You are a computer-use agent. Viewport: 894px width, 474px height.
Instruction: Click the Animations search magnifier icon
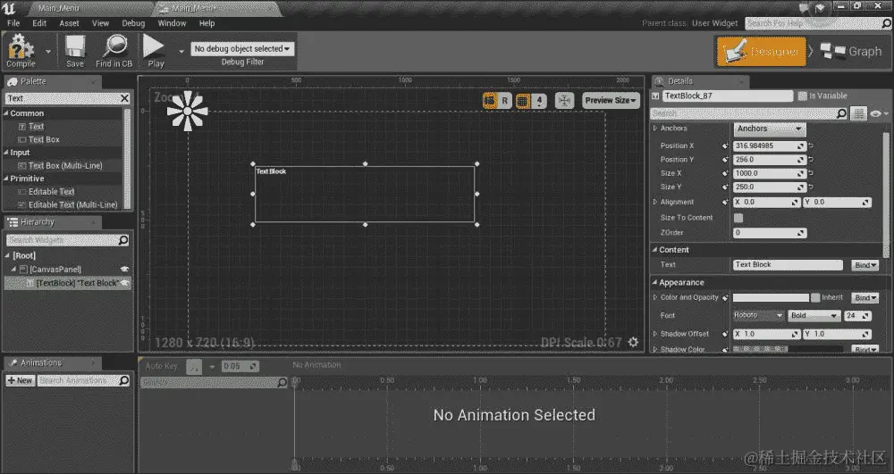pos(123,380)
